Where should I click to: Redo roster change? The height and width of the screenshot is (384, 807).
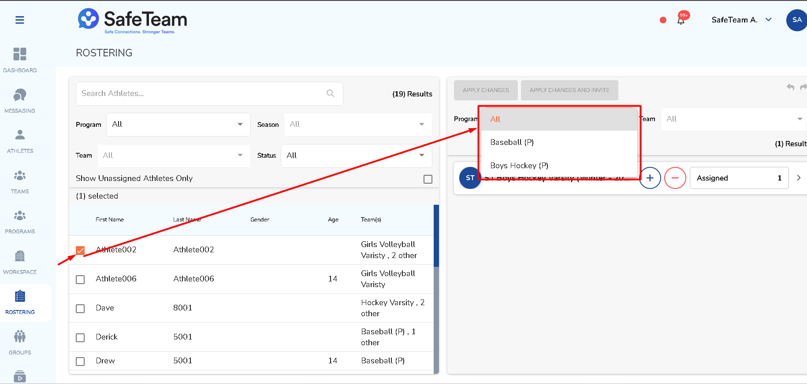(803, 87)
